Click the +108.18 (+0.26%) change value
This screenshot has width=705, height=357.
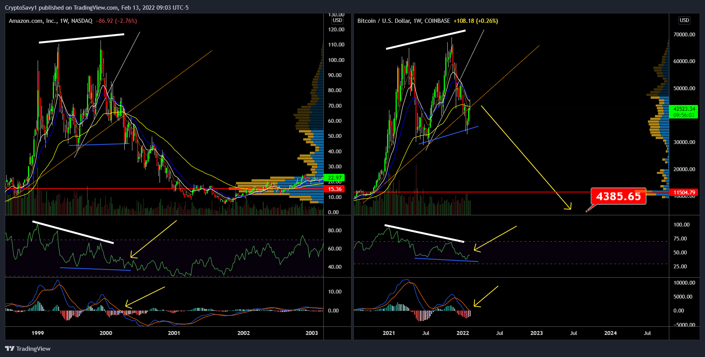coord(476,21)
